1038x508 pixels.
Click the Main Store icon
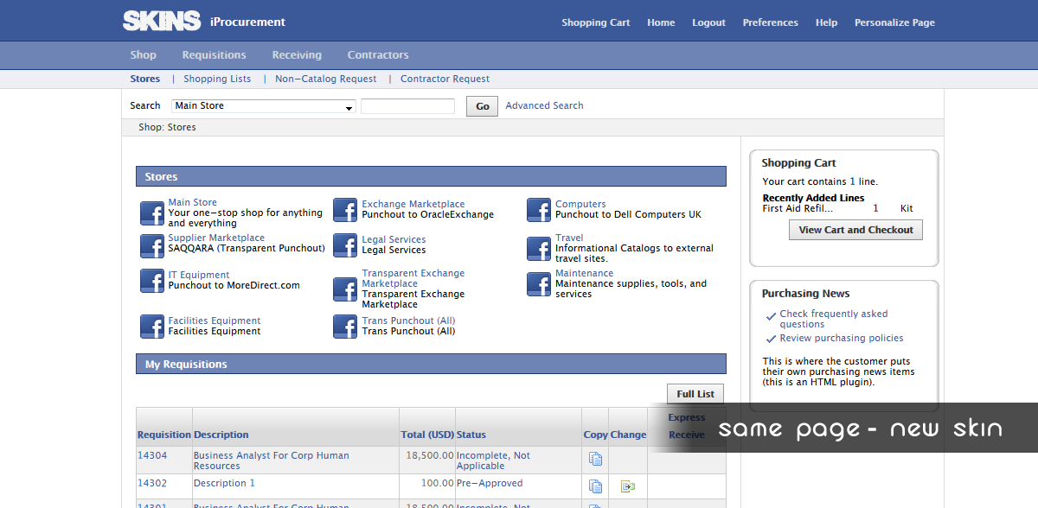tap(152, 213)
